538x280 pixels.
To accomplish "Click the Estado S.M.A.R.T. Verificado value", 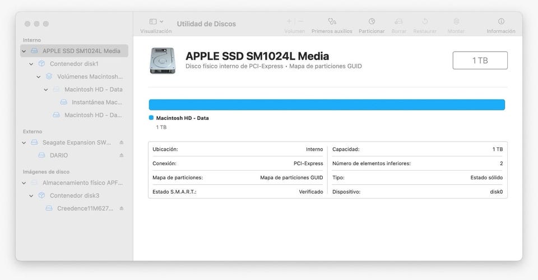I will tap(311, 192).
